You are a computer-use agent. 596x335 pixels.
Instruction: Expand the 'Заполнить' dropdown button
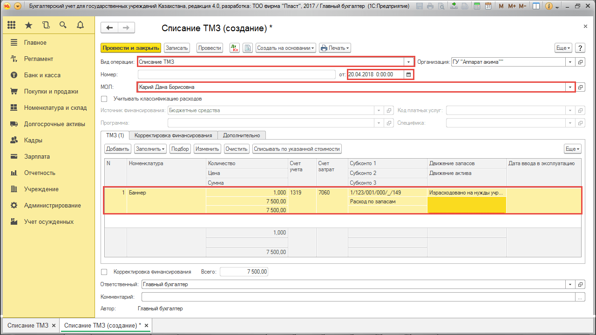coord(150,149)
